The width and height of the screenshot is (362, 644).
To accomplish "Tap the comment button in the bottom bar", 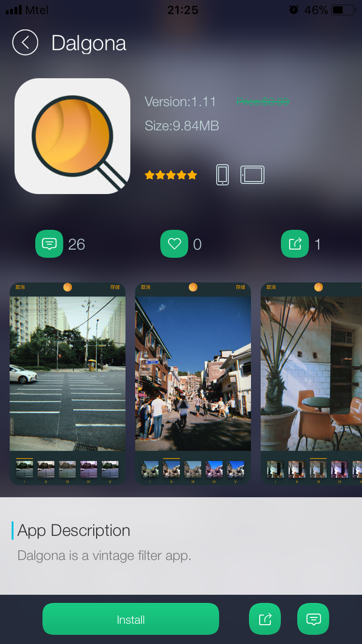I will coord(313,619).
